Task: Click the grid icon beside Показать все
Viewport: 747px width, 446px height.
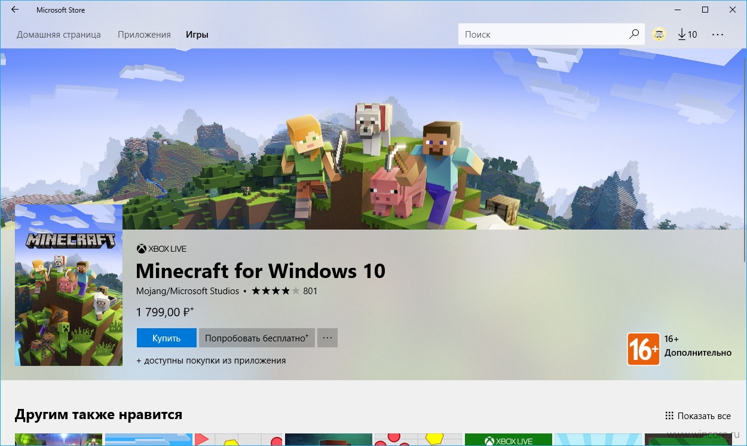Action: (x=669, y=416)
